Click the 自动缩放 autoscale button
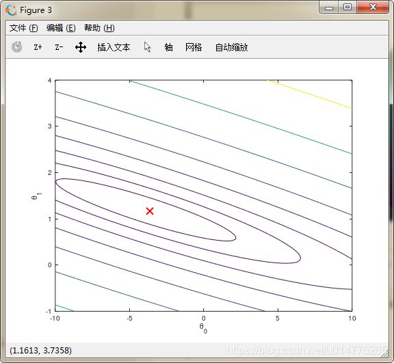The width and height of the screenshot is (394, 363). tap(231, 47)
